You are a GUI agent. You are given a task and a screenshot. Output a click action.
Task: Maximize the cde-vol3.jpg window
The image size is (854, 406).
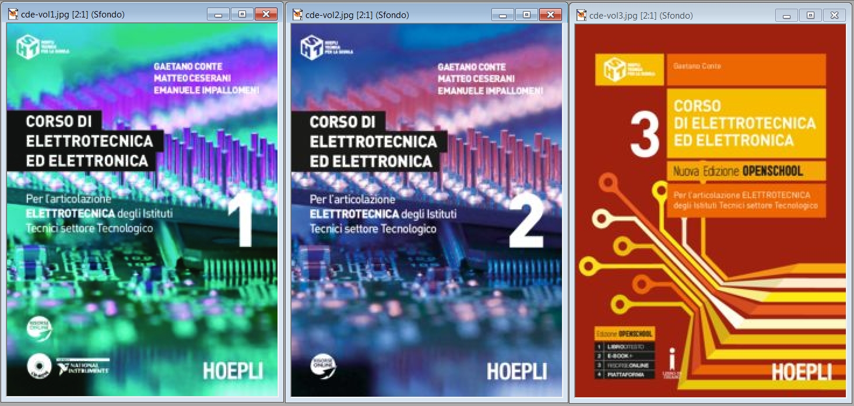[810, 15]
